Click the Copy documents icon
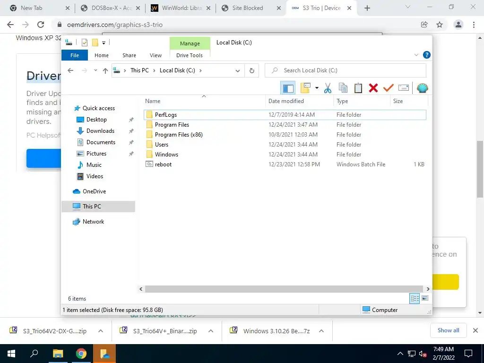The height and width of the screenshot is (363, 484). pyautogui.click(x=343, y=88)
